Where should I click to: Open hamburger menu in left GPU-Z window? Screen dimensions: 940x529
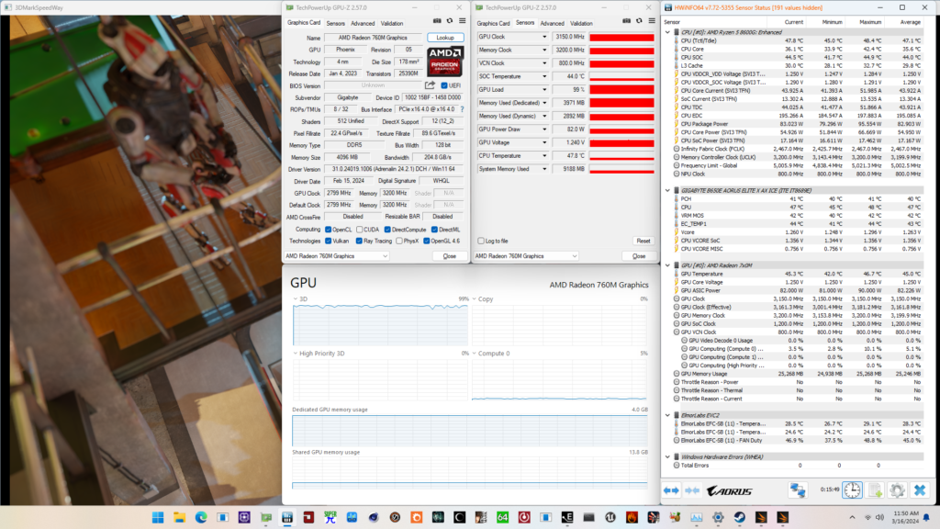tap(463, 21)
